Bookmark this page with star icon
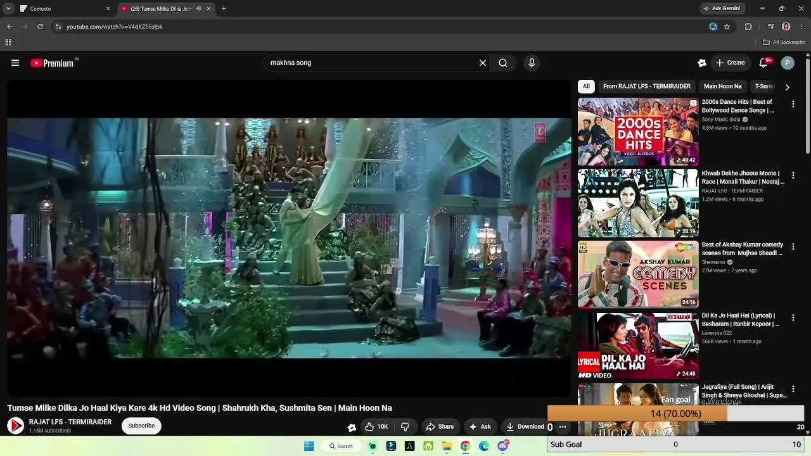Image resolution: width=811 pixels, height=456 pixels. coord(727,27)
